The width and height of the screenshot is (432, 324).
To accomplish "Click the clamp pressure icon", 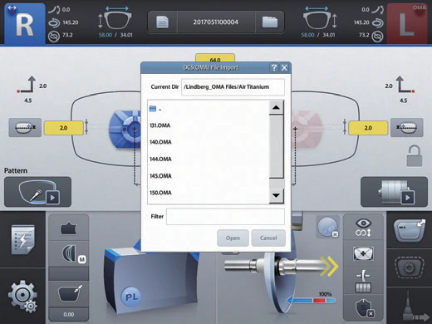I will point(363,282).
